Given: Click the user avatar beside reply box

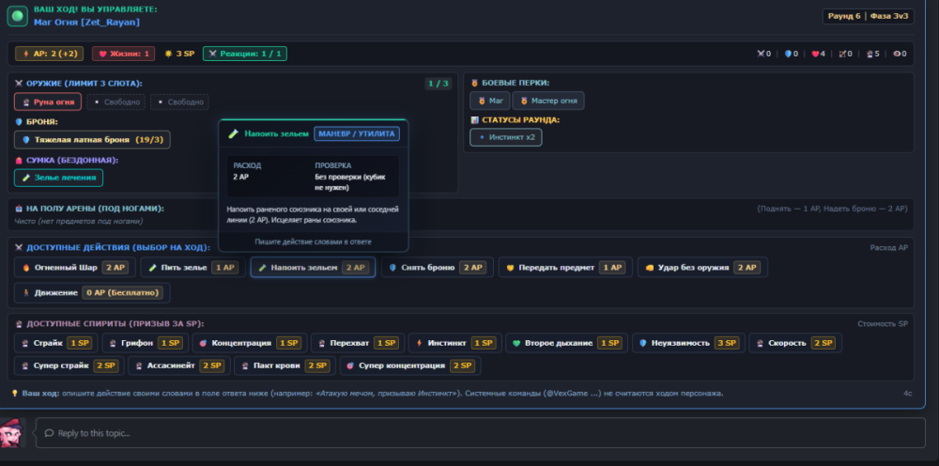Looking at the screenshot, I should pyautogui.click(x=13, y=432).
